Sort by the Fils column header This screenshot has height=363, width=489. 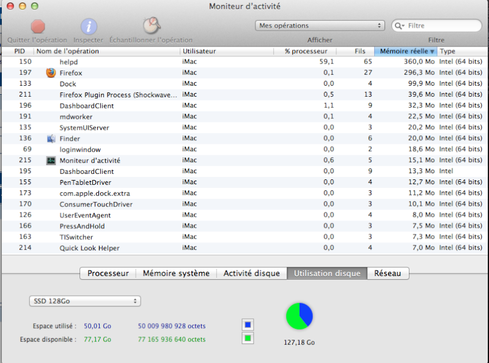355,51
